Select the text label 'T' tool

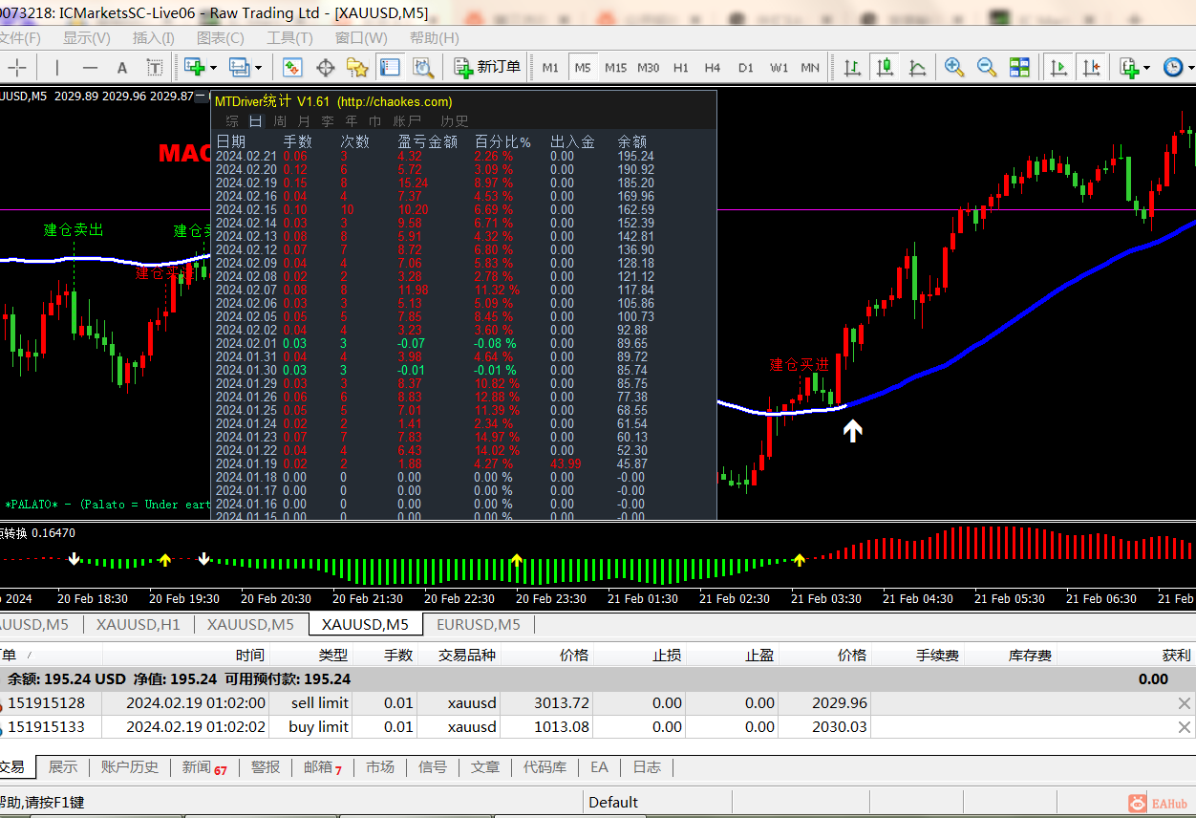click(154, 67)
